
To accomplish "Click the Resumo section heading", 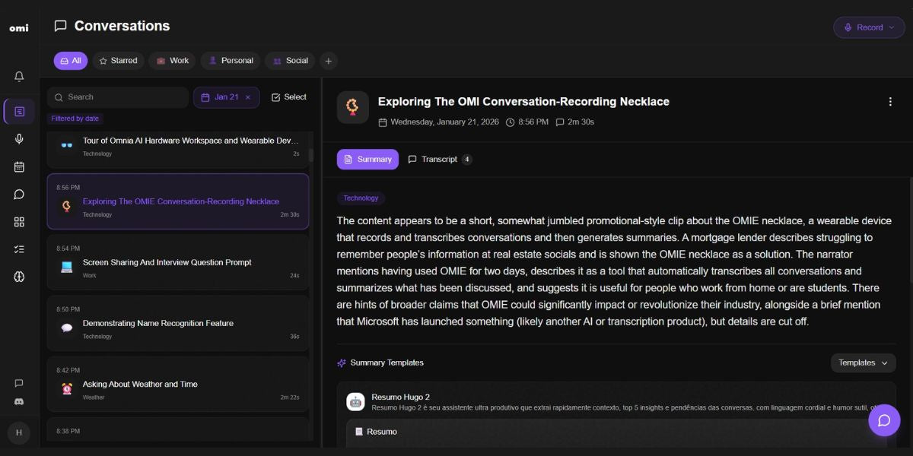I will [382, 432].
